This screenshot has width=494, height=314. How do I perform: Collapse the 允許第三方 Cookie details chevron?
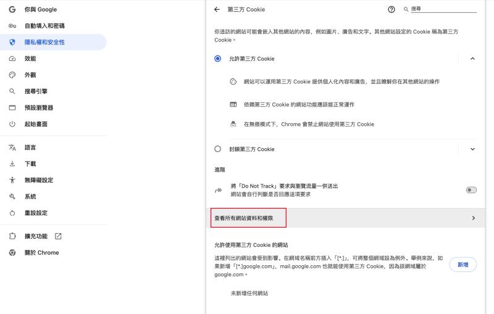[x=472, y=59]
